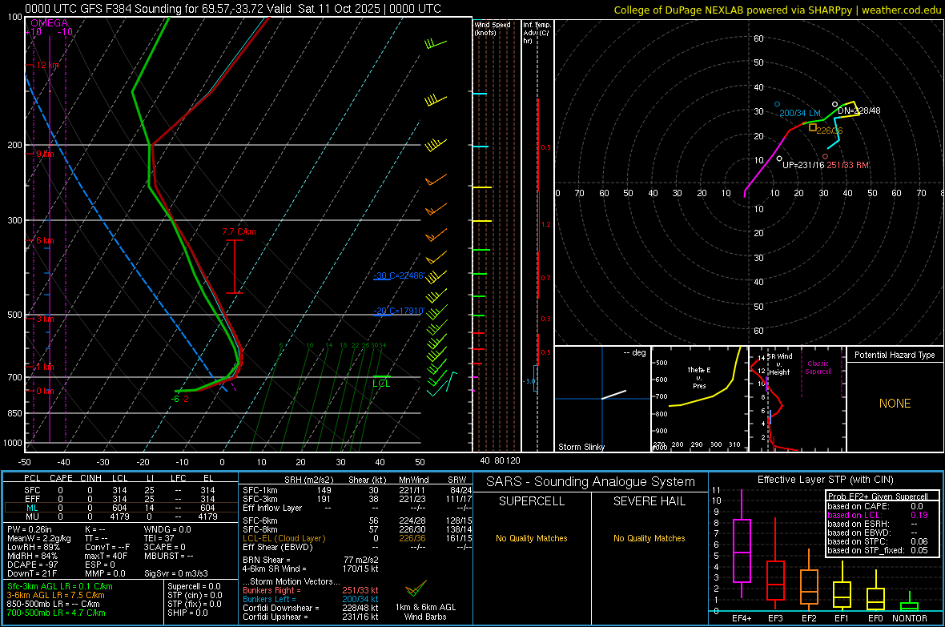Screen dimensions: 945x627
Task: Click the 'EF1' axis label
Action: (842, 618)
